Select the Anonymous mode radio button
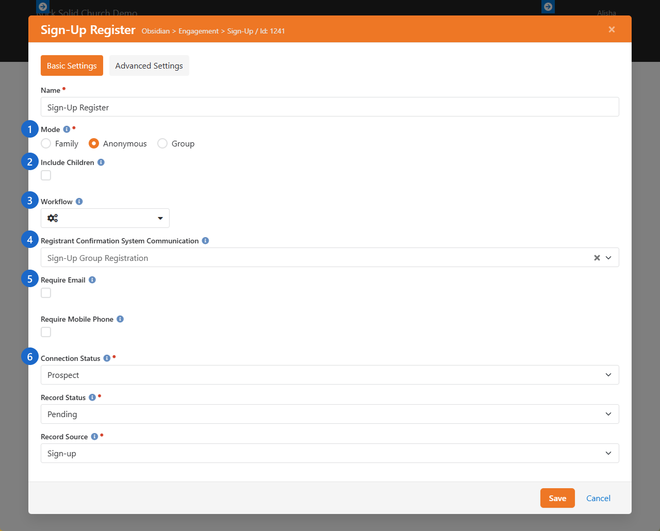The width and height of the screenshot is (660, 531). click(x=94, y=143)
